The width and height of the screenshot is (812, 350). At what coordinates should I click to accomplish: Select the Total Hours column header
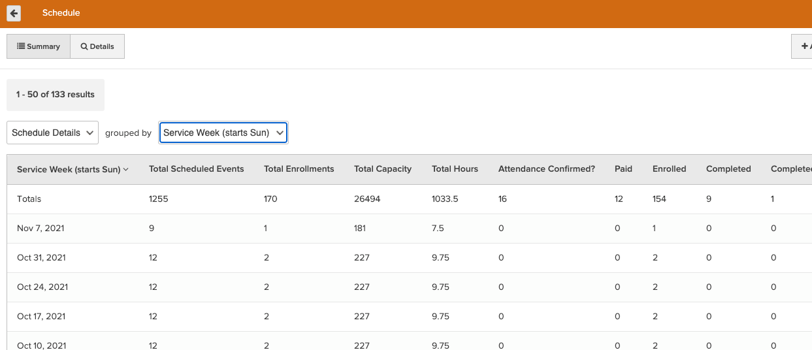point(455,169)
